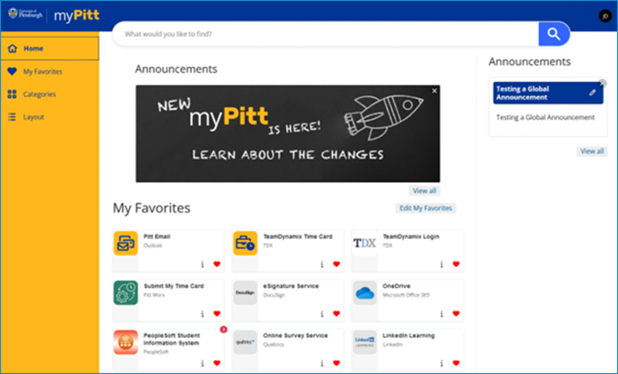Click the 'PeopleSoft Student Information System' title text

tap(171, 339)
